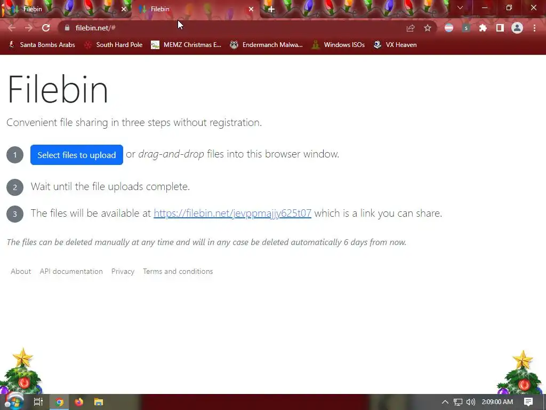Click the Filebin page heading

[x=58, y=89]
